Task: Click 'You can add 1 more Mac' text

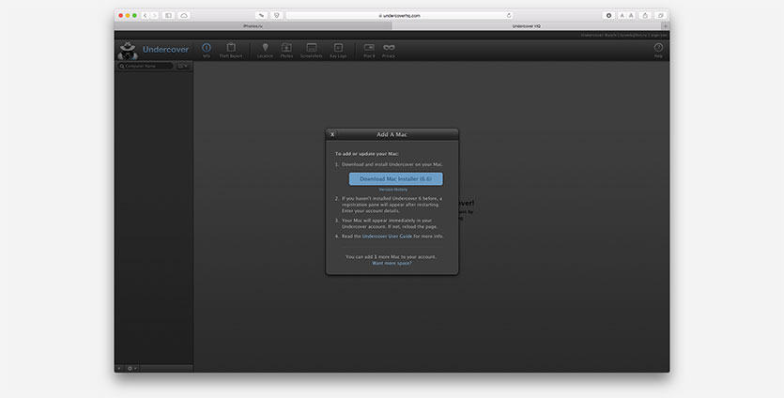Action: pyautogui.click(x=391, y=257)
